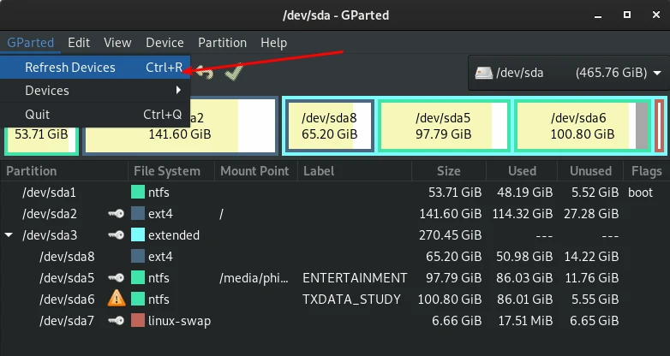Sort by the Label column header

point(355,171)
